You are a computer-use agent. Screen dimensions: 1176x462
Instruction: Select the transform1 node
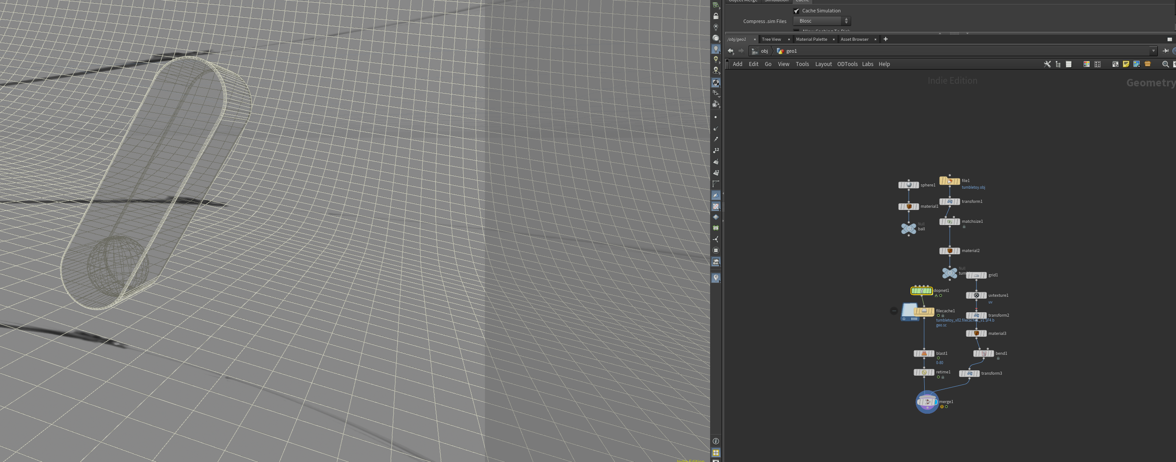click(x=949, y=202)
